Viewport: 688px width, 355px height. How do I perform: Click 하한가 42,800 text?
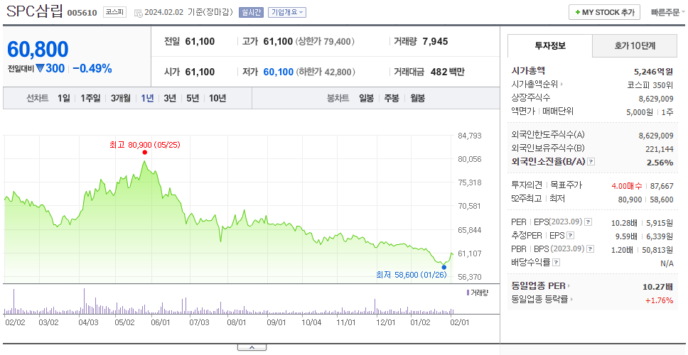(325, 72)
